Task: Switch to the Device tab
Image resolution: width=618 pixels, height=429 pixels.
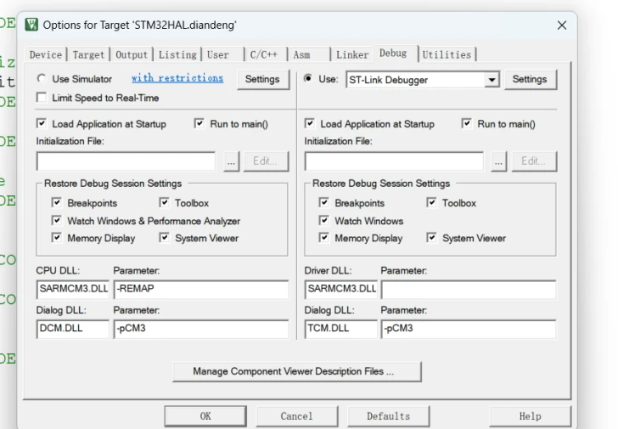Action: pyautogui.click(x=46, y=55)
